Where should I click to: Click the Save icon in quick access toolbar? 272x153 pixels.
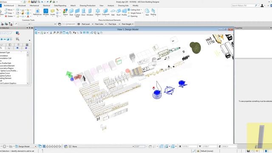32,2
